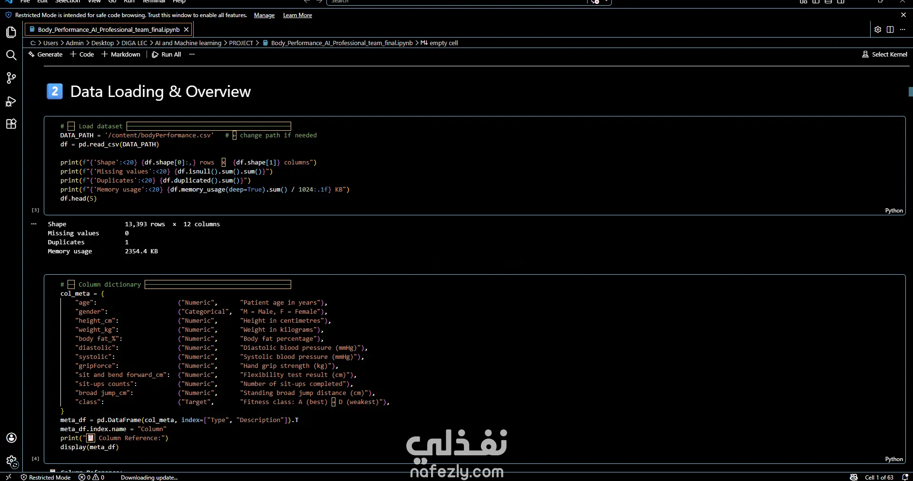Viewport: 913px width, 481px height.
Task: Click the Copilot status icon
Action: [x=854, y=477]
